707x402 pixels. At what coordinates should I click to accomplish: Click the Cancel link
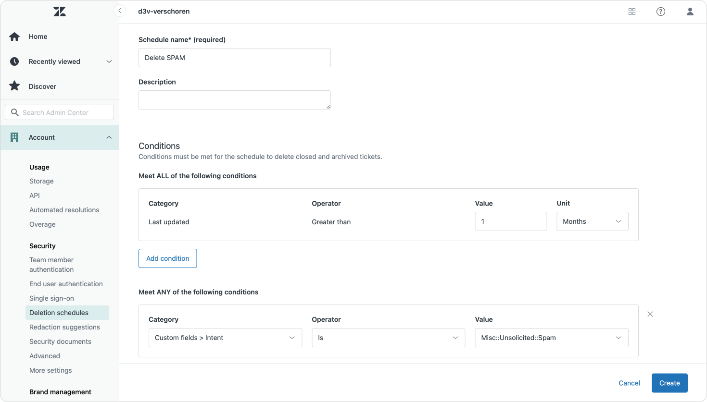tap(629, 383)
